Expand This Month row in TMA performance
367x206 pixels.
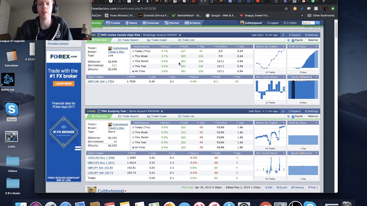coord(133,137)
